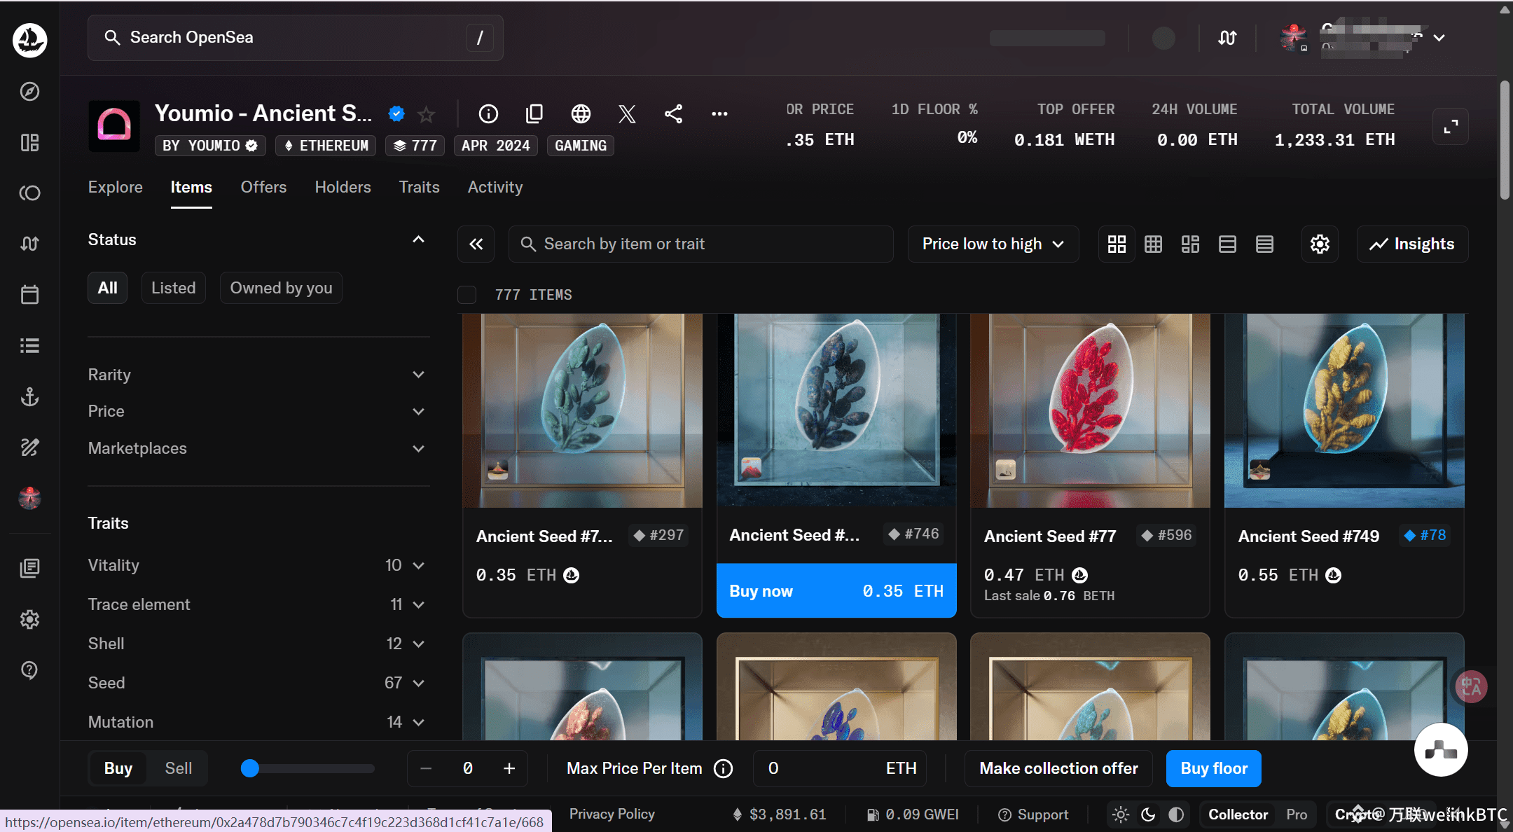Open the items view settings gear

coord(1320,244)
